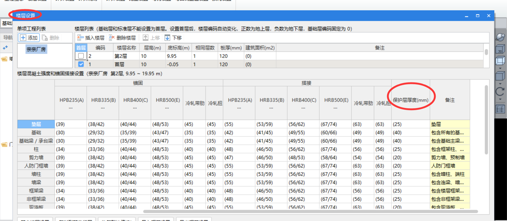Click the 添加 button in 单项工程列表
Image resolution: width=507 pixels, height=221 pixels.
29,38
